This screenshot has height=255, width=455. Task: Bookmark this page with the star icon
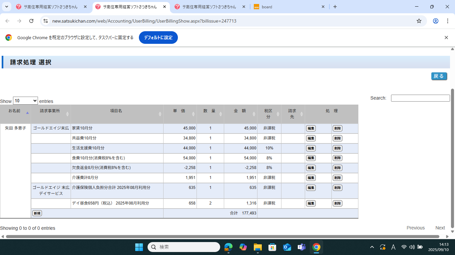pyautogui.click(x=419, y=21)
